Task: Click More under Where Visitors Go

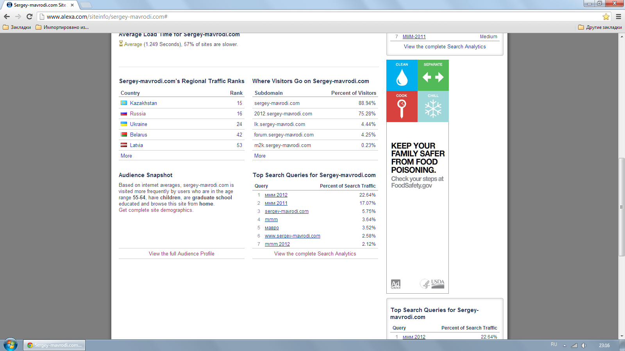Action: click(x=260, y=156)
